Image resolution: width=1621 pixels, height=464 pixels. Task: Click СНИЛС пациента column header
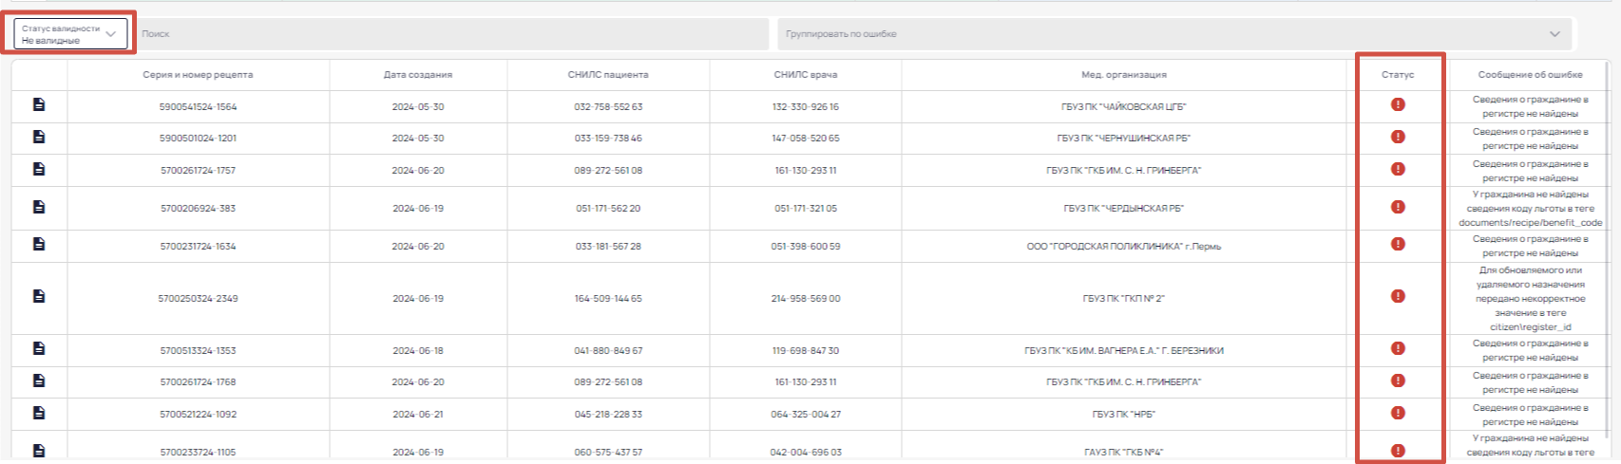[608, 75]
